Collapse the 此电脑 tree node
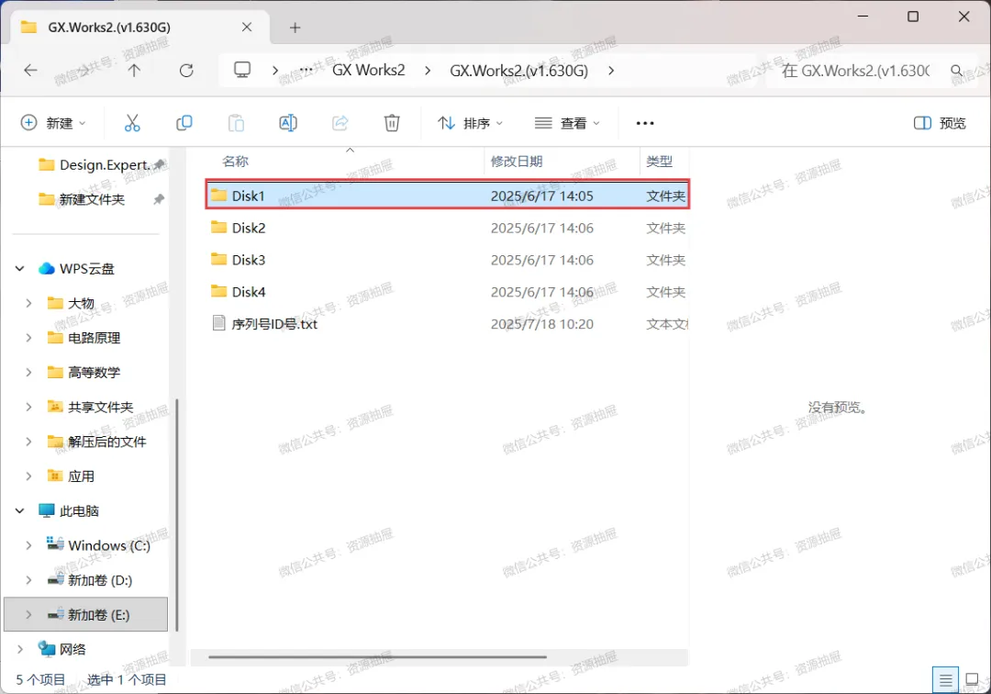Image resolution: width=991 pixels, height=694 pixels. (19, 510)
